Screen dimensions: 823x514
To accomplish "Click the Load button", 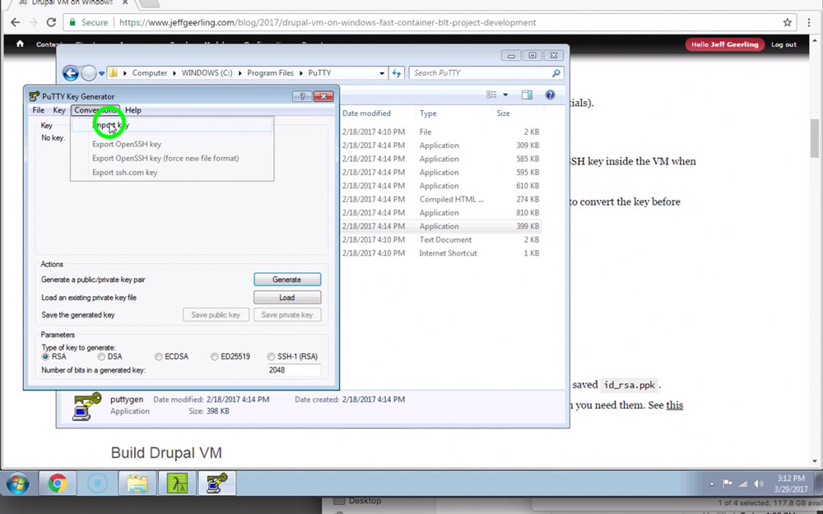I will click(287, 298).
